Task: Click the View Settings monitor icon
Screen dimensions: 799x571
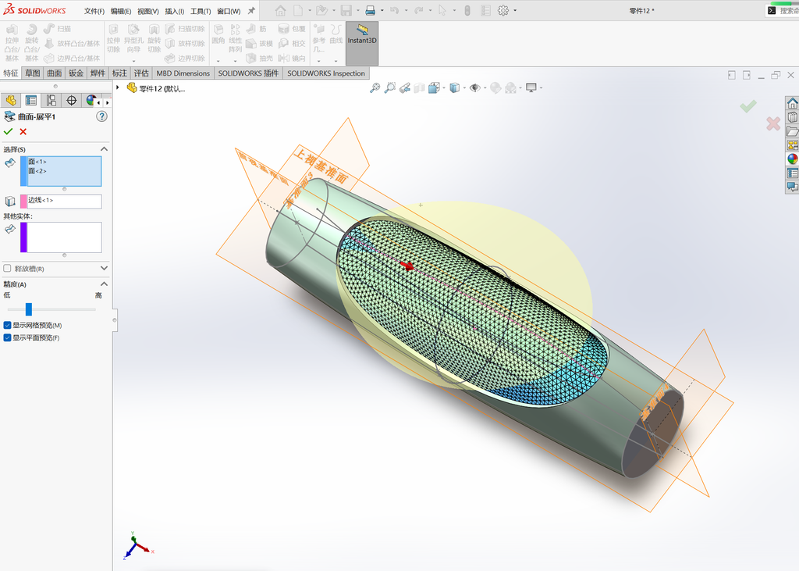Action: pos(531,87)
